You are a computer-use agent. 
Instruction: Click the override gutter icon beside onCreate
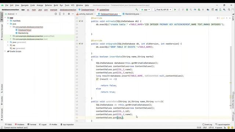point(80,21)
